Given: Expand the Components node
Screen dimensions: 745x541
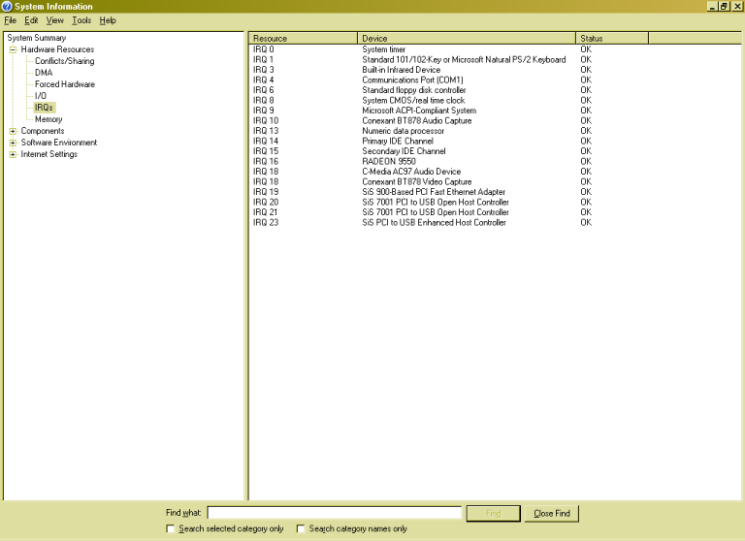Looking at the screenshot, I should (13, 131).
